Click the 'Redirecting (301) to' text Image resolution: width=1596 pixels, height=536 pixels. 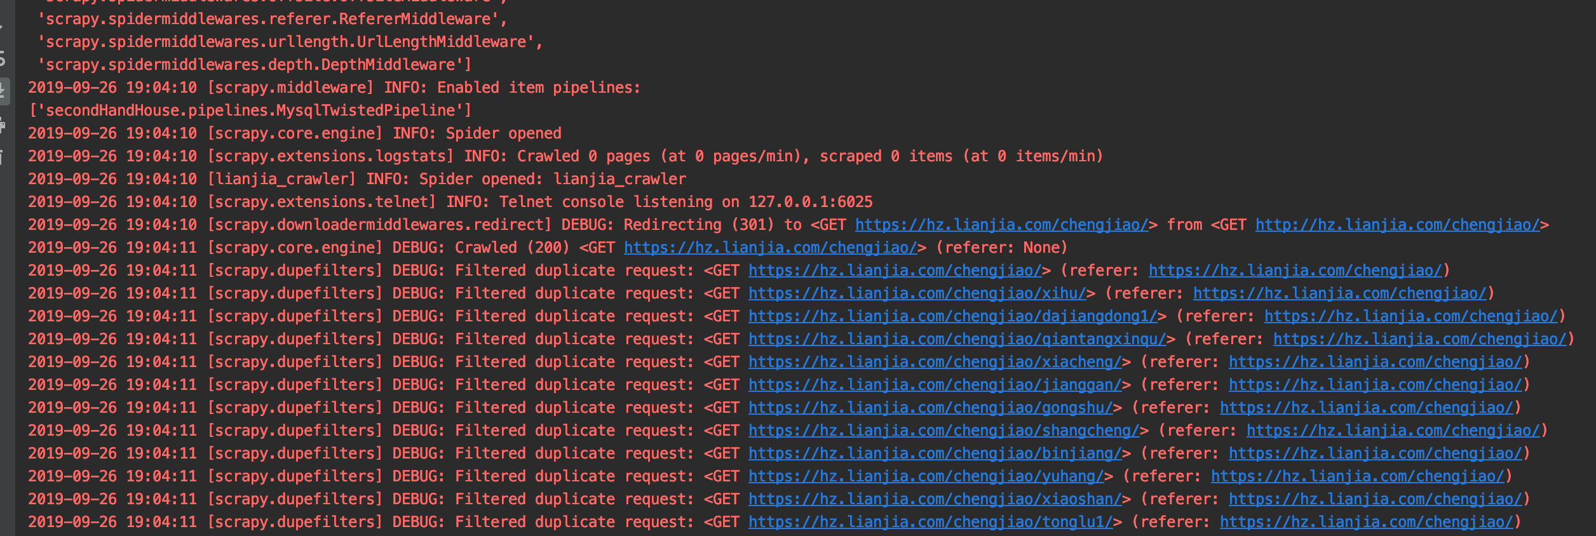coord(713,225)
